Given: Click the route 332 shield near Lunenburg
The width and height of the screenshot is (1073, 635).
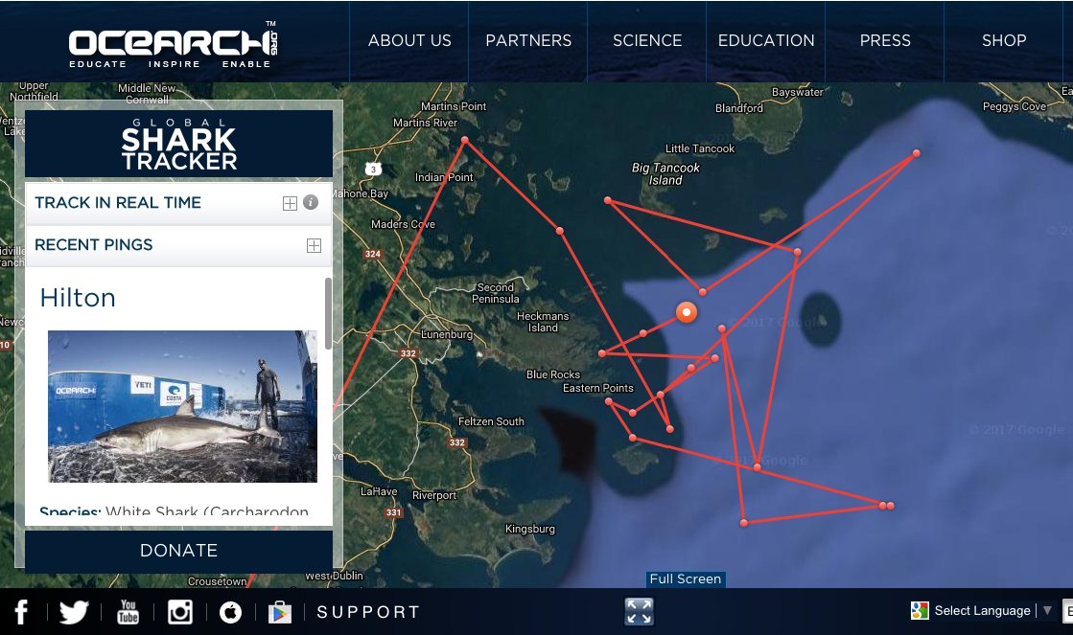Looking at the screenshot, I should coord(408,353).
